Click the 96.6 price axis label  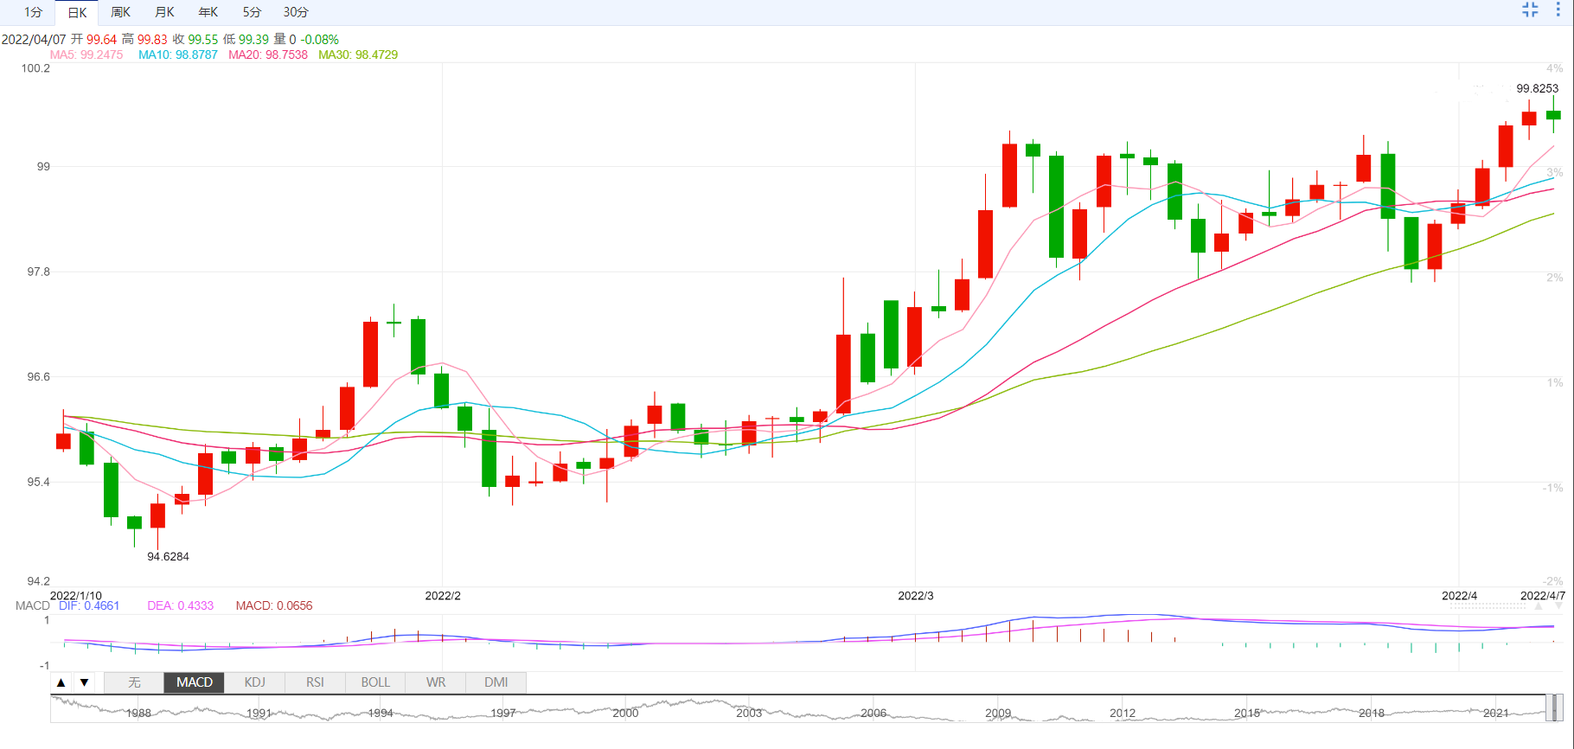pos(39,377)
